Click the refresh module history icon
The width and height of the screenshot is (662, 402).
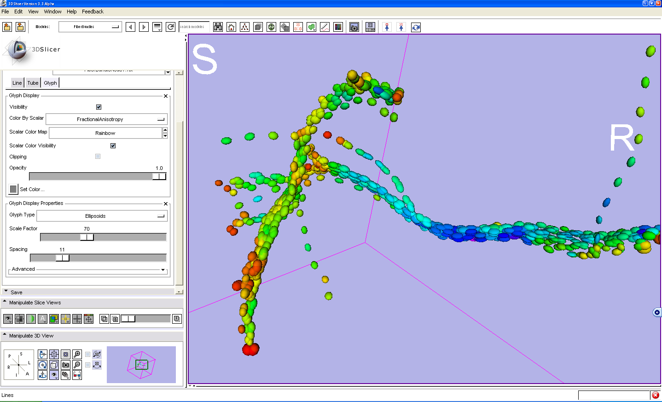[170, 27]
